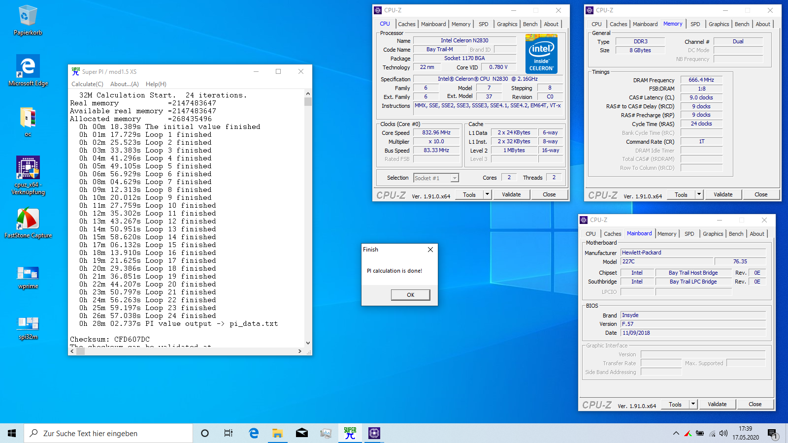This screenshot has width=788, height=443.
Task: Click BIOS version F.57 field
Action: tap(693, 324)
